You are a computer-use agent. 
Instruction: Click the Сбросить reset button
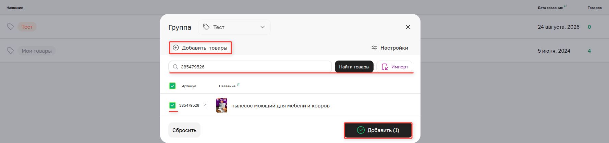tap(184, 130)
